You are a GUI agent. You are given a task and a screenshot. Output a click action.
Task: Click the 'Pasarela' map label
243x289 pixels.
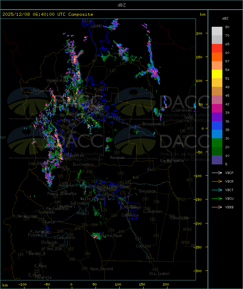(43, 277)
